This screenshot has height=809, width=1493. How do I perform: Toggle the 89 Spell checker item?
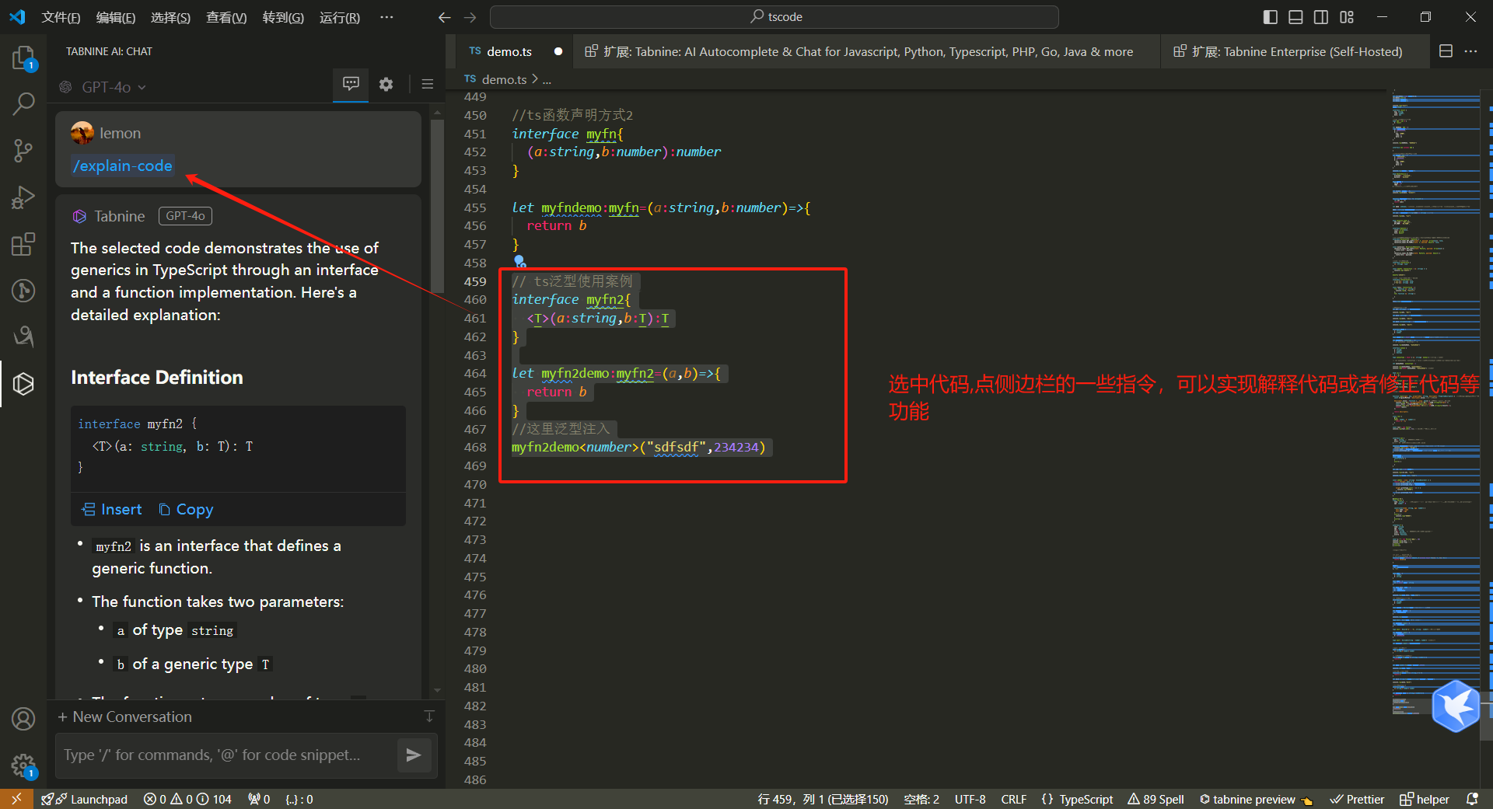tap(1156, 799)
